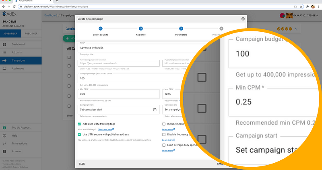
Task: Tick the Disable frequency checkbox
Action: coord(164,135)
